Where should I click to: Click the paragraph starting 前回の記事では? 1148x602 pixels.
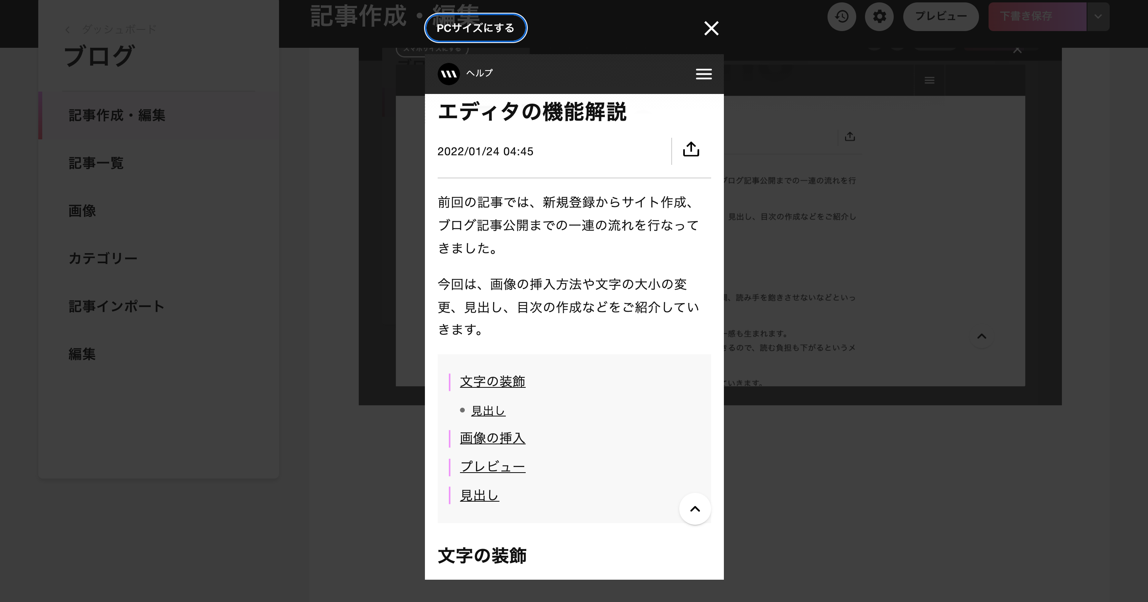click(568, 225)
